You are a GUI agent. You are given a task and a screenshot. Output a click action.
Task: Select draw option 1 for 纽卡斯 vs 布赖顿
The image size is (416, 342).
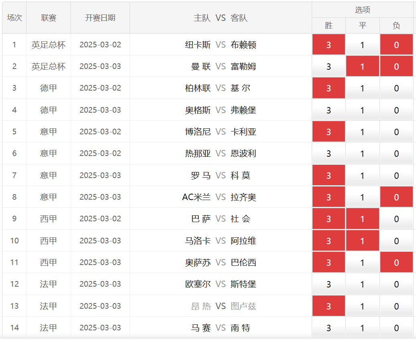[362, 45]
